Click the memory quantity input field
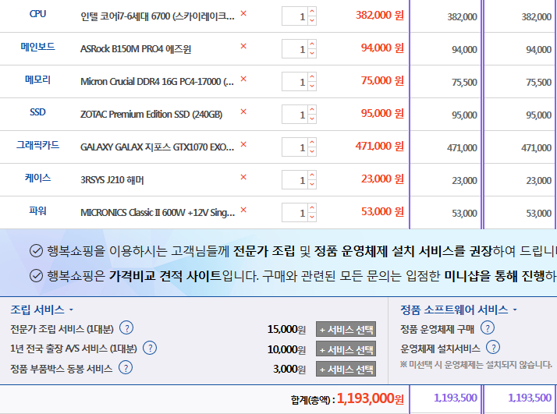 pos(295,82)
